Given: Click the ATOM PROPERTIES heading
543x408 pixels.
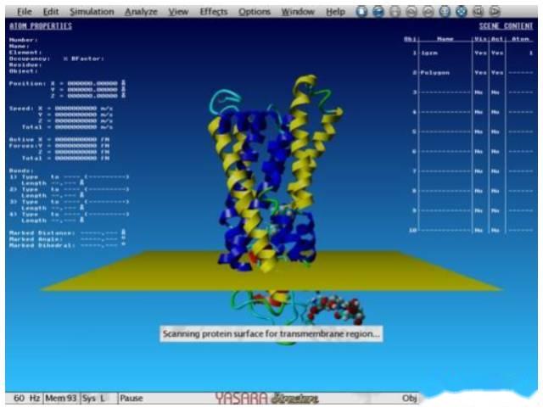Looking at the screenshot, I should point(41,26).
